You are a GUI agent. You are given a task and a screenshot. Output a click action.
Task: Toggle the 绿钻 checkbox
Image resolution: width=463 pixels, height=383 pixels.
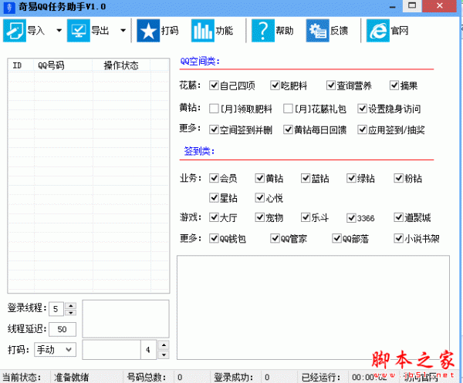tap(351, 178)
